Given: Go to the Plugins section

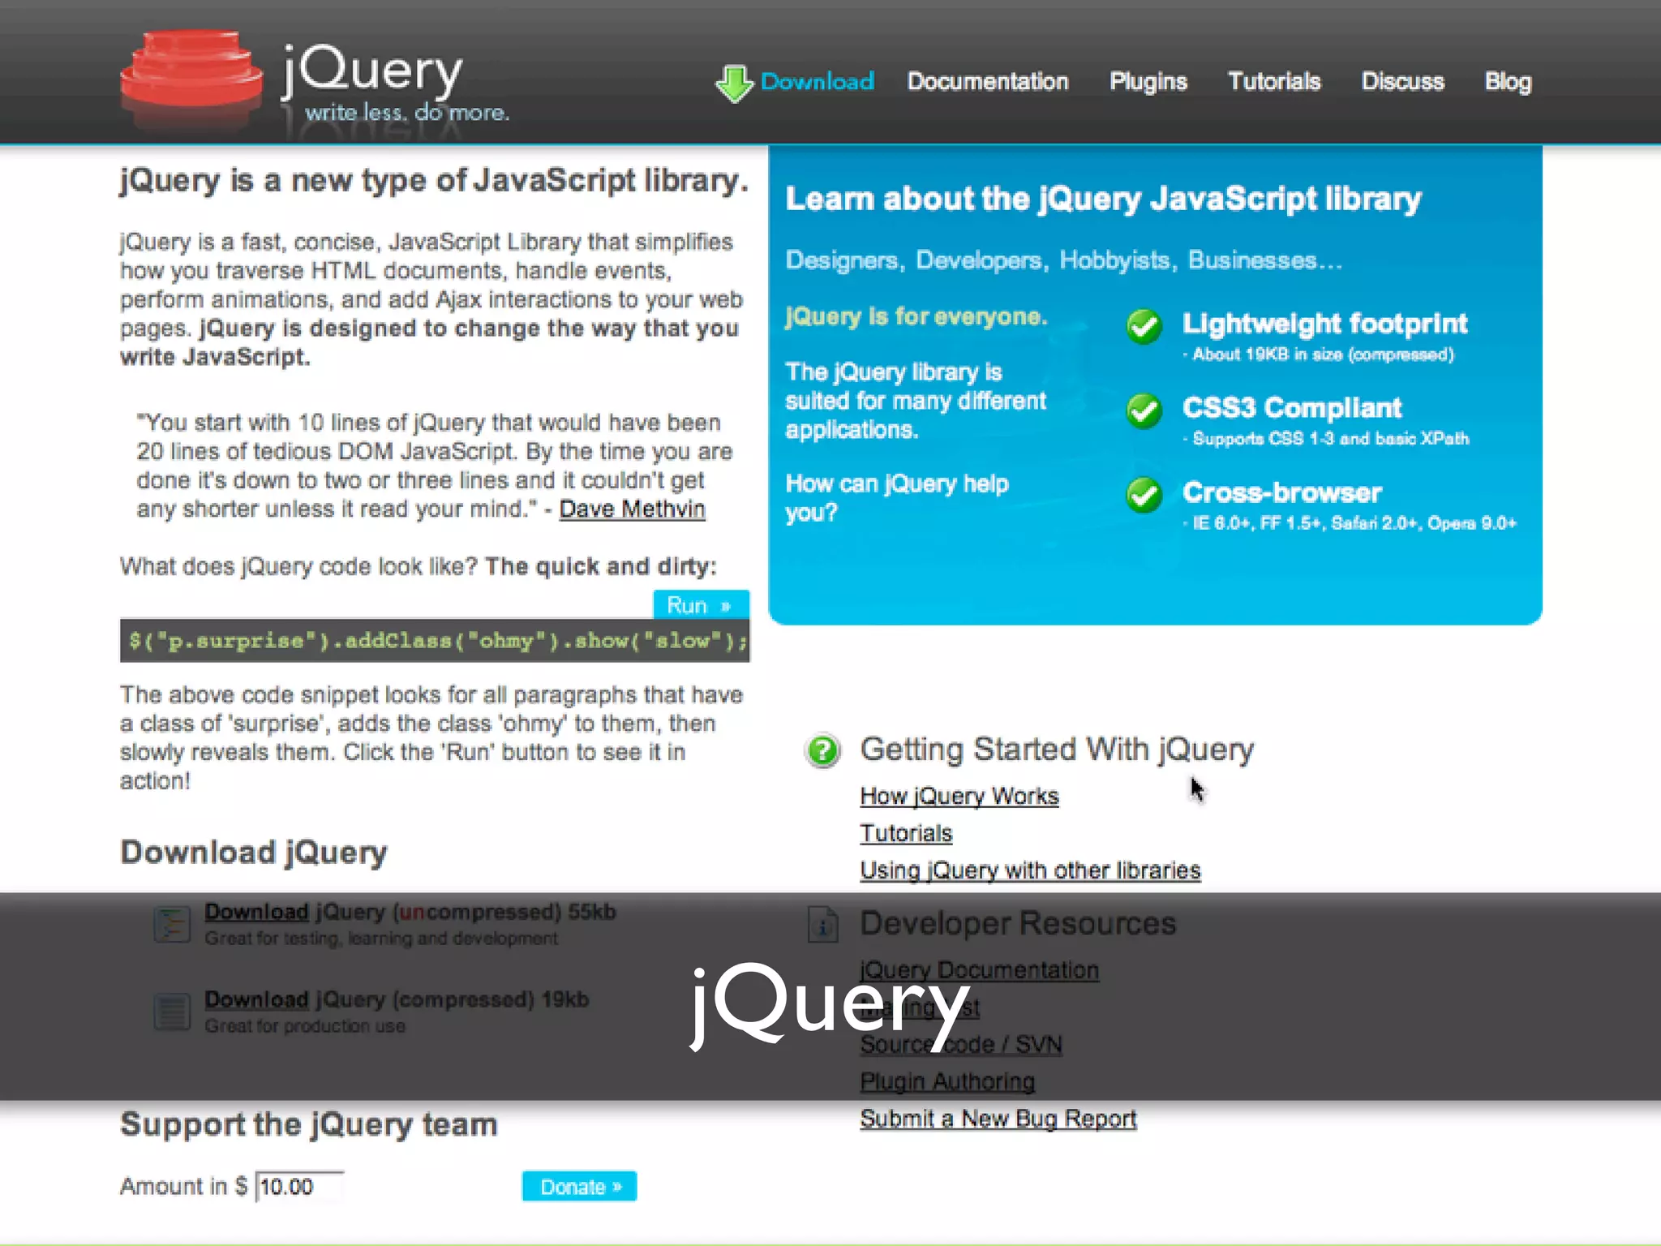Looking at the screenshot, I should pyautogui.click(x=1148, y=82).
